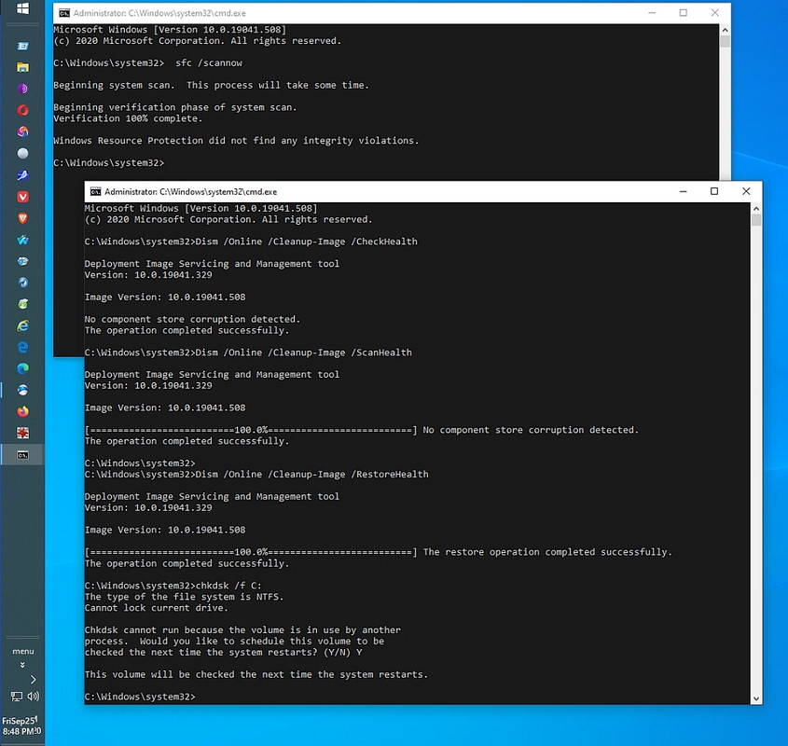The image size is (788, 746).
Task: Maximize the background sfc cmd window
Action: pos(683,12)
